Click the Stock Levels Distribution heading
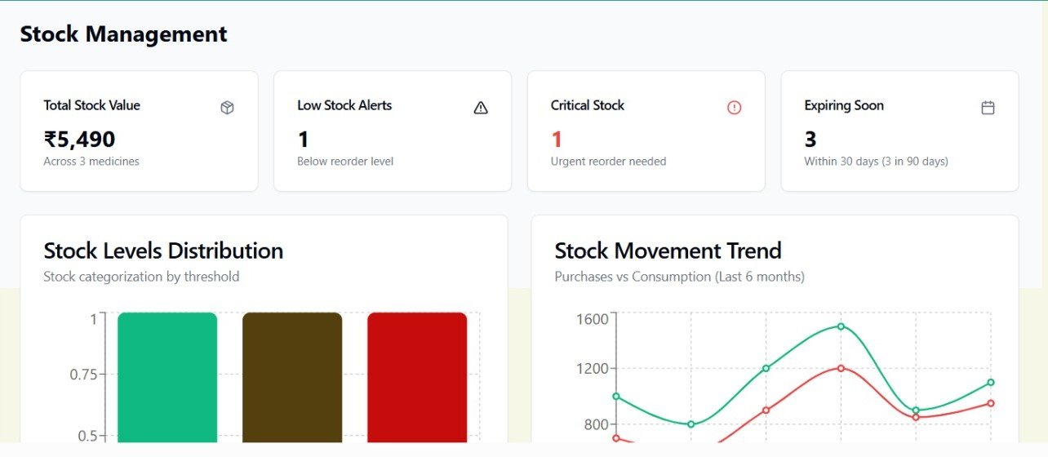The width and height of the screenshot is (1048, 457). click(x=163, y=251)
